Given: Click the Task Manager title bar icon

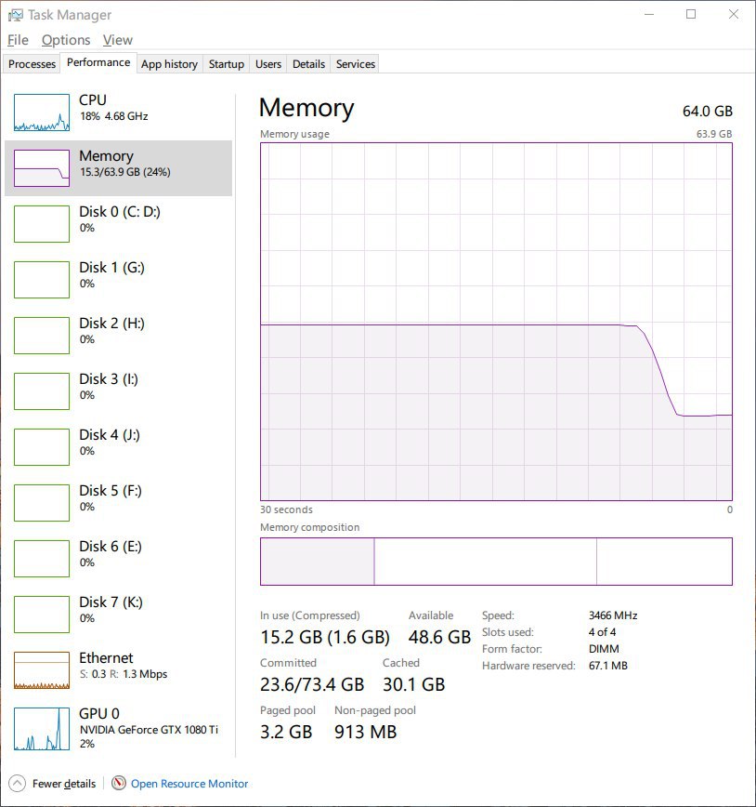Looking at the screenshot, I should (16, 15).
